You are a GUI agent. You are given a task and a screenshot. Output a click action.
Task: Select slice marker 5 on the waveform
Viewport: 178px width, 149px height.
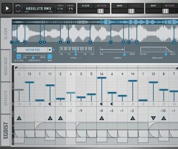point(44,42)
